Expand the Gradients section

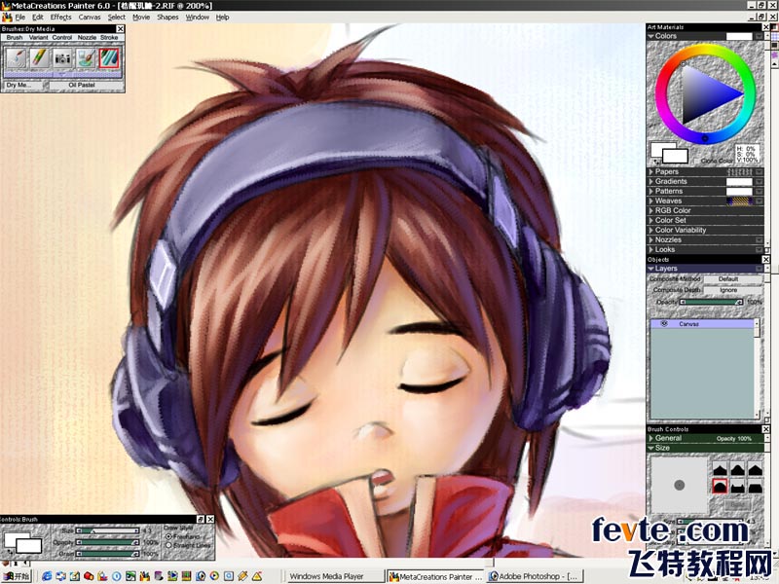click(651, 181)
